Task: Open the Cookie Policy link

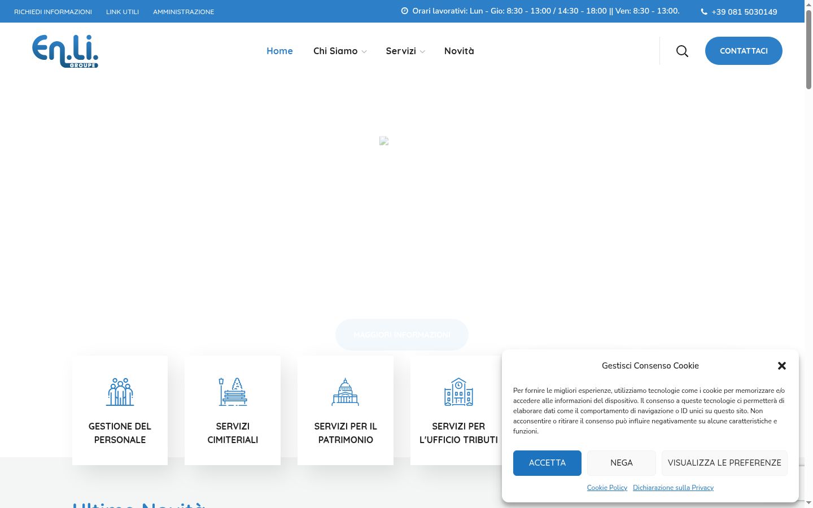Action: pos(607,488)
